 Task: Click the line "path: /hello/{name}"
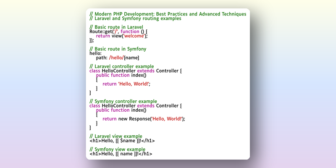pyautogui.click(x=118, y=58)
